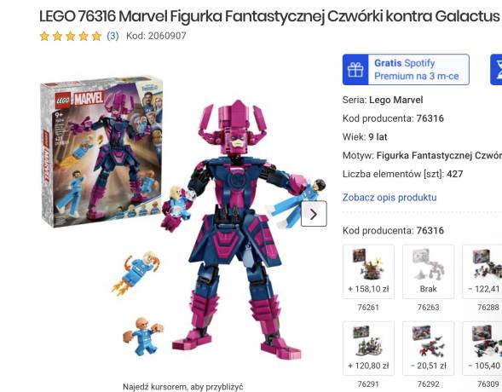Click Zobacz opis produktu link
Viewport: 502px width, 392px height.
pos(389,197)
